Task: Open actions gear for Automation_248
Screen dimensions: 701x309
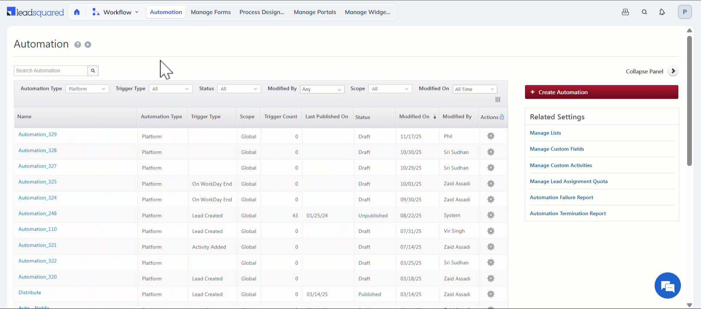Action: coord(491,215)
